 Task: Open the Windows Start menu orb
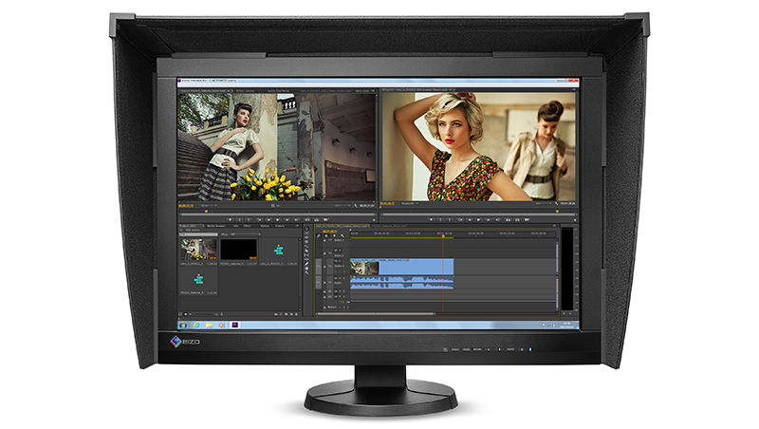(183, 326)
